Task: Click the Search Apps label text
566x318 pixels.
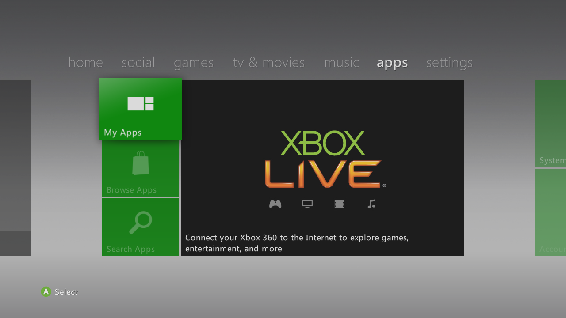Action: [130, 249]
